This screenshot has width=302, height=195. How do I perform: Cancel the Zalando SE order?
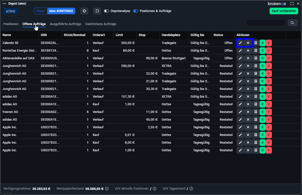[x=248, y=43]
